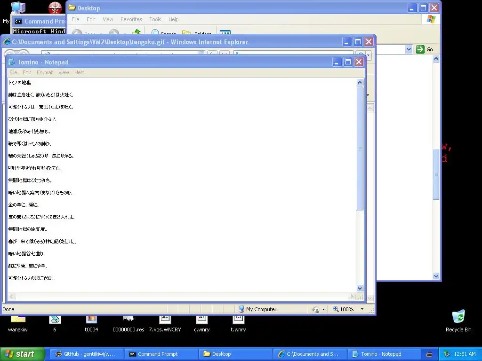The width and height of the screenshot is (482, 361).
Task: Click Notepad horizontal scrollbar right arrow
Action: click(x=352, y=297)
